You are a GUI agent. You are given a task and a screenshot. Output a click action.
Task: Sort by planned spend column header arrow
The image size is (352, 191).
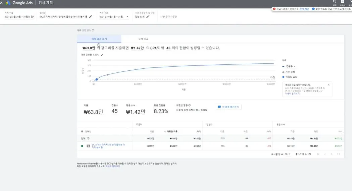tap(165, 132)
